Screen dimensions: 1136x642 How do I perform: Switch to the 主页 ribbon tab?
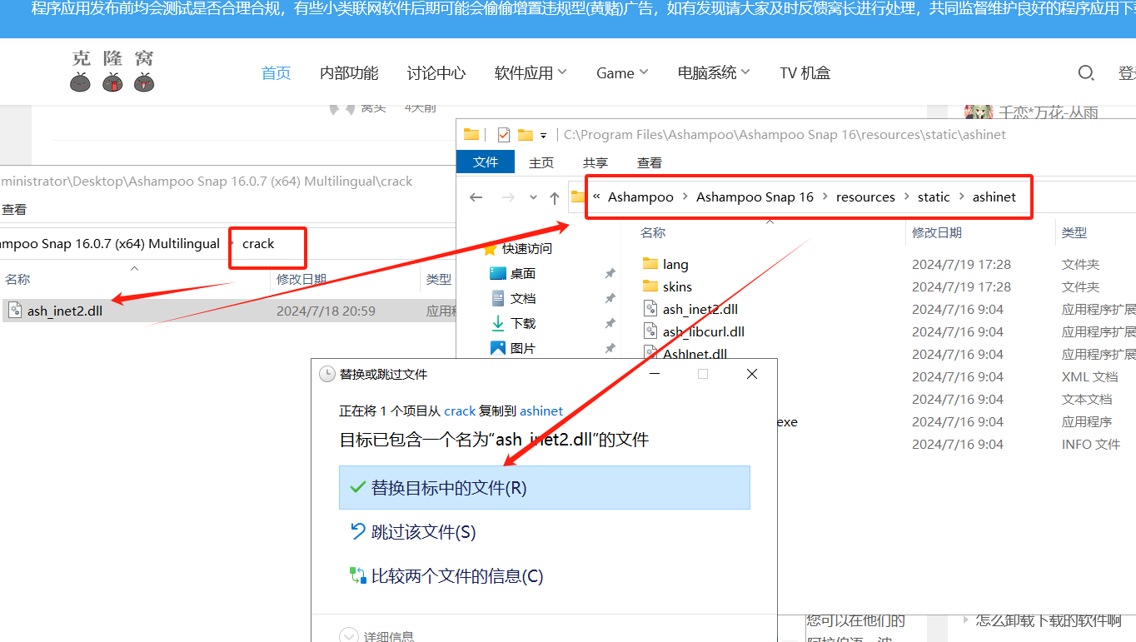[x=541, y=162]
